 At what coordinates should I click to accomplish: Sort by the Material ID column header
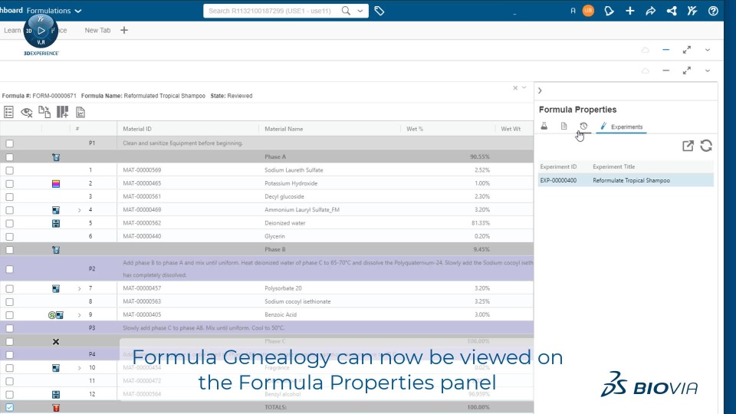tap(137, 129)
